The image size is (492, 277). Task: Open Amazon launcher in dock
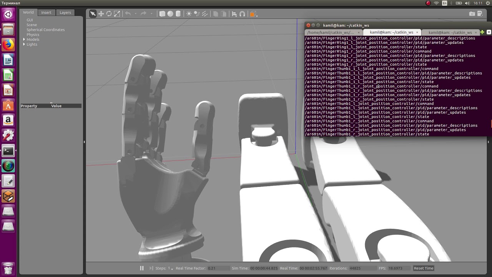point(8,120)
